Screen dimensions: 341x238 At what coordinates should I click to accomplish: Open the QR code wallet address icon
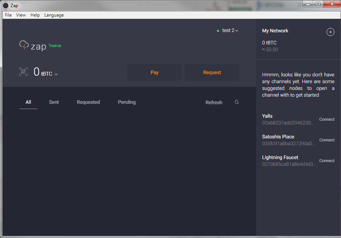24,72
